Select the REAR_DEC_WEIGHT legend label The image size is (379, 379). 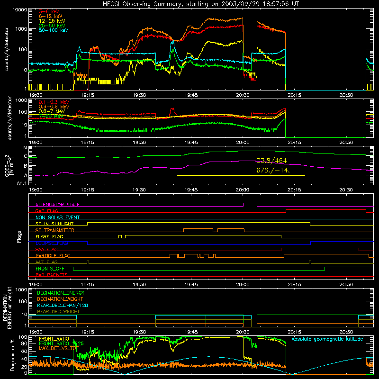(58, 312)
